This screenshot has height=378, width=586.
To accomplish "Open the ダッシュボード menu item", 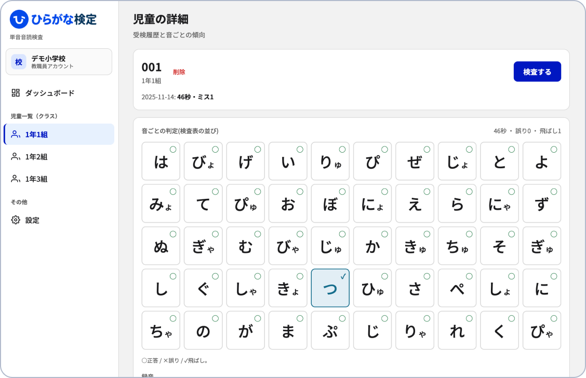I will coord(59,93).
